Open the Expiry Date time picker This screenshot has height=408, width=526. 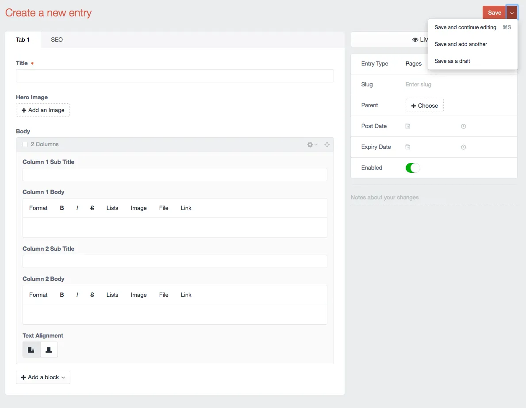(x=463, y=147)
